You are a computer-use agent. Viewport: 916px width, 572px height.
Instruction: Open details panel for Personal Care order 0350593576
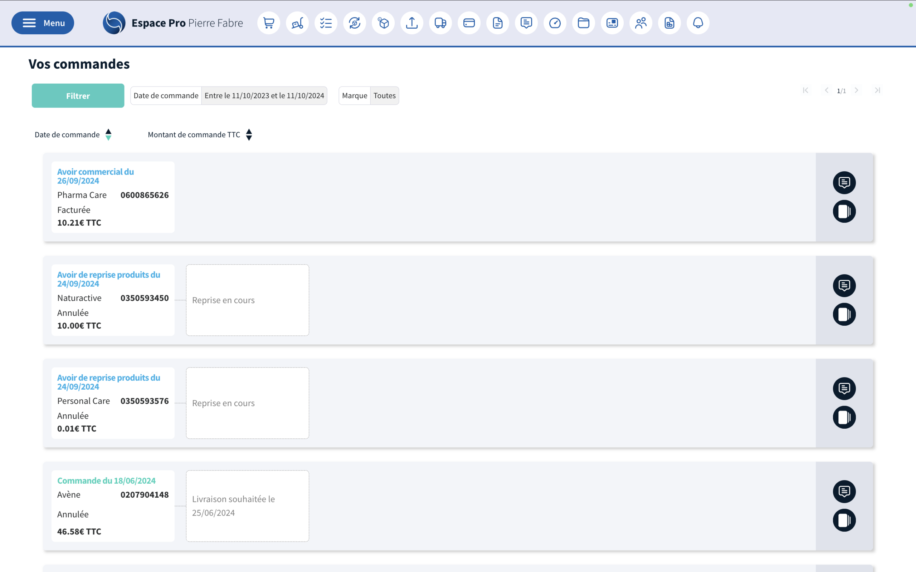[x=844, y=417]
